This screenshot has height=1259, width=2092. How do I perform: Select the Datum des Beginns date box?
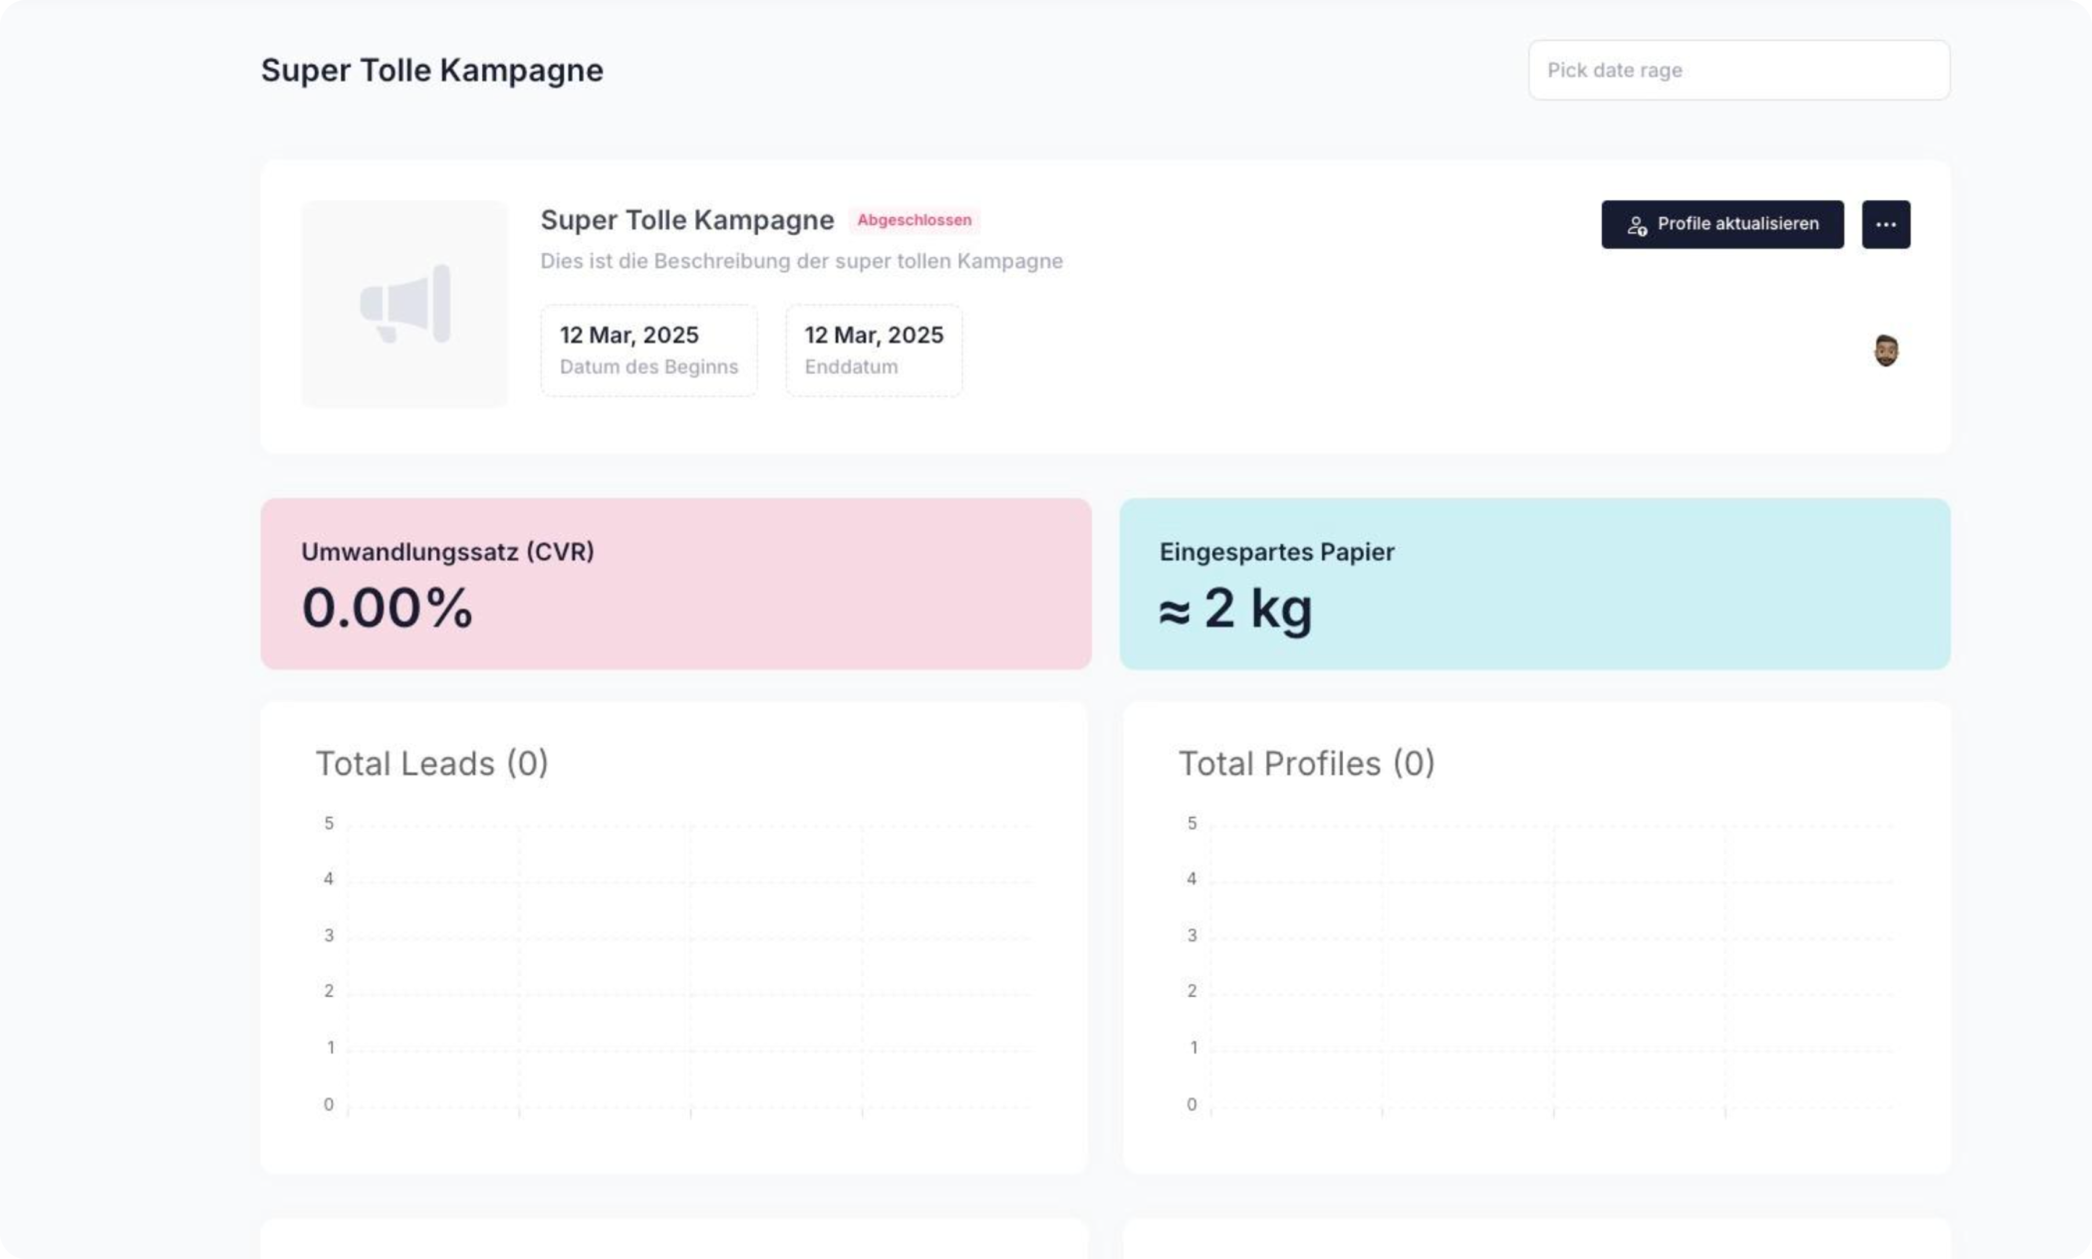pos(649,350)
